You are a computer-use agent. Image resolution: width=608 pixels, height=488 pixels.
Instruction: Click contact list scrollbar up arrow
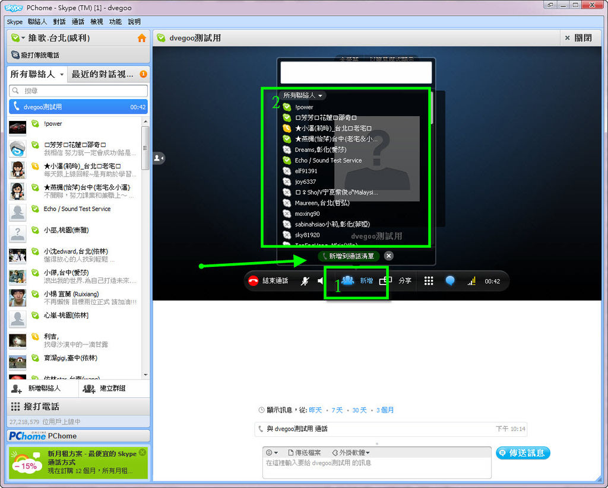[145, 122]
